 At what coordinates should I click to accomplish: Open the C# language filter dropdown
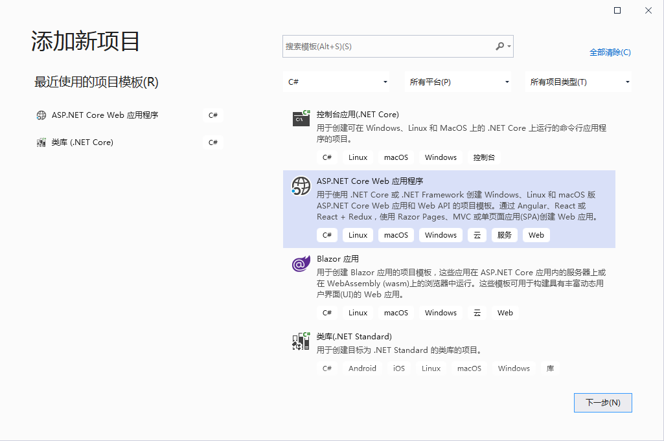tap(336, 82)
